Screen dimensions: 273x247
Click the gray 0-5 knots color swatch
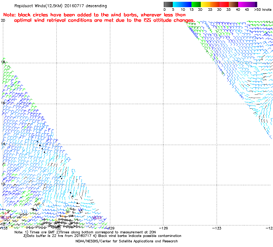coord(168,4)
